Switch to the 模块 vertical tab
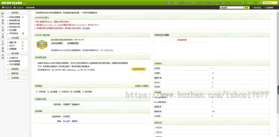 pyautogui.click(x=3, y=22)
